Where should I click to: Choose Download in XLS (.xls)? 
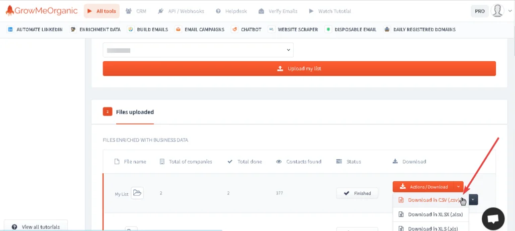coord(431,227)
